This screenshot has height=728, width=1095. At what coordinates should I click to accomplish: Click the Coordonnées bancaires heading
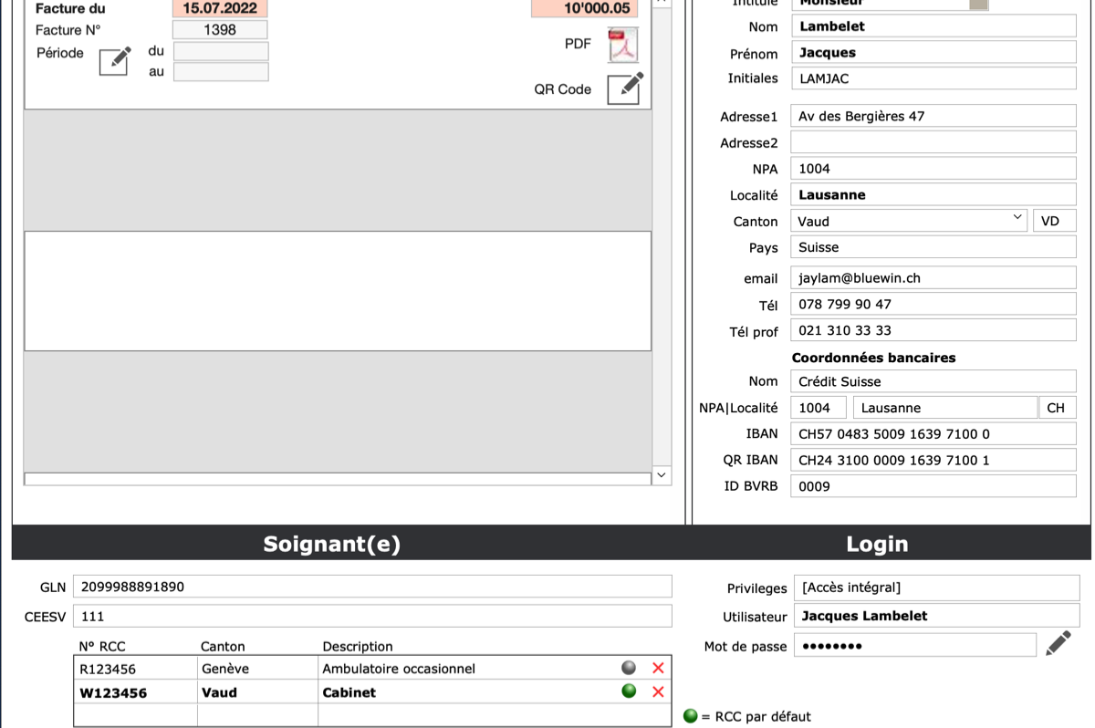tap(873, 358)
